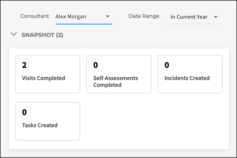This screenshot has height=158, width=237.
Task: Click the Self-Assessments Completed label text
Action: tap(116, 81)
